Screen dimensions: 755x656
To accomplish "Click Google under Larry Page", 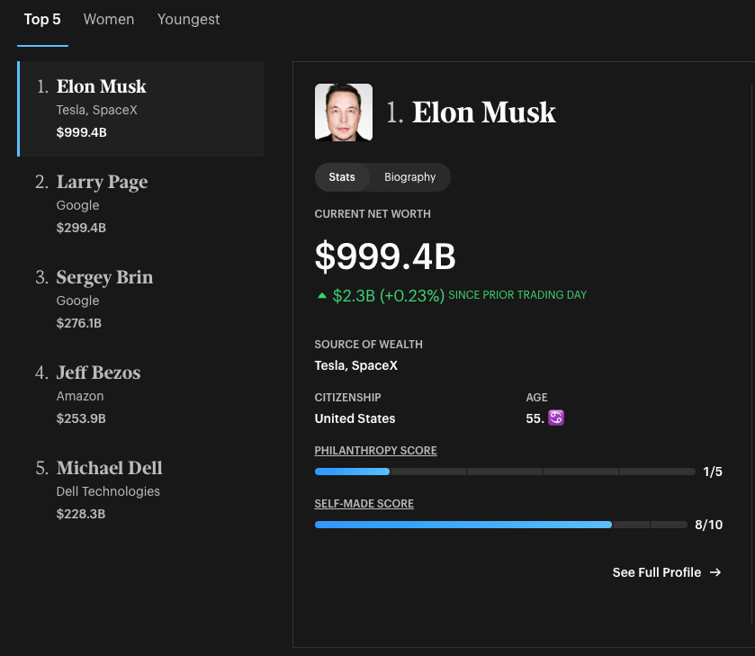I will coord(77,205).
